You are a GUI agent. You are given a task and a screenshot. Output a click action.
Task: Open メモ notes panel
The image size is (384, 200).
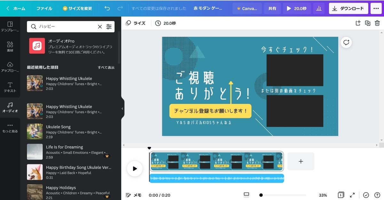point(134,195)
